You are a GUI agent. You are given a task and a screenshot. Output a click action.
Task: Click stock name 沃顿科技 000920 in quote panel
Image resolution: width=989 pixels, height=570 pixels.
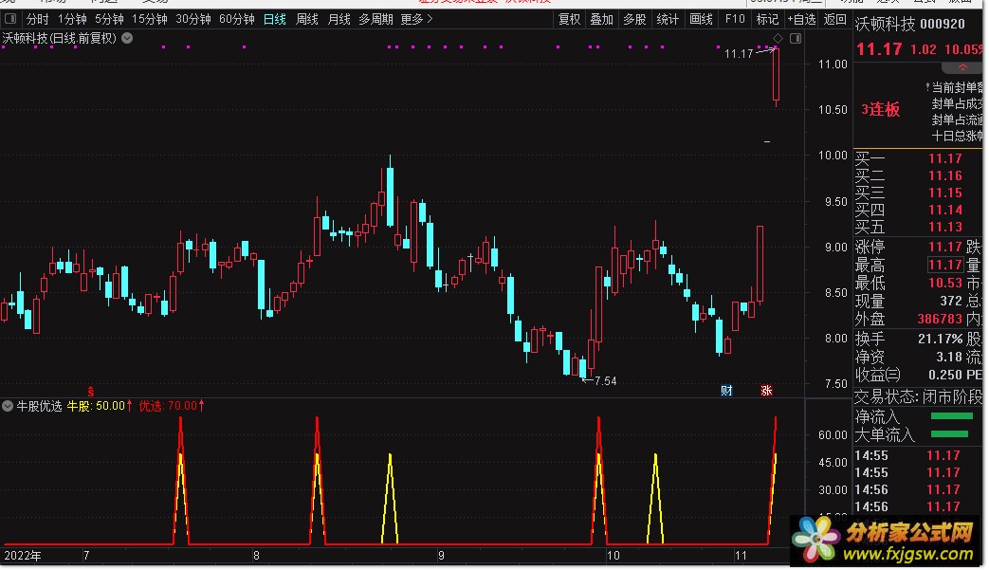pos(909,24)
